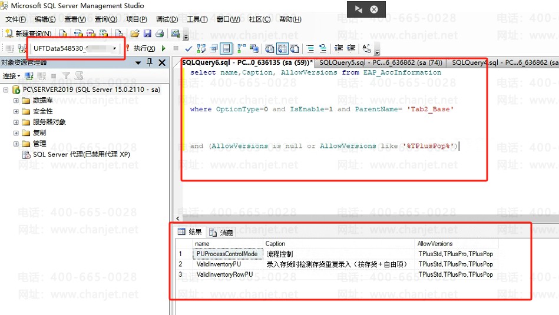Expand the Management (管理) folder
The height and width of the screenshot is (315, 559).
coord(16,144)
